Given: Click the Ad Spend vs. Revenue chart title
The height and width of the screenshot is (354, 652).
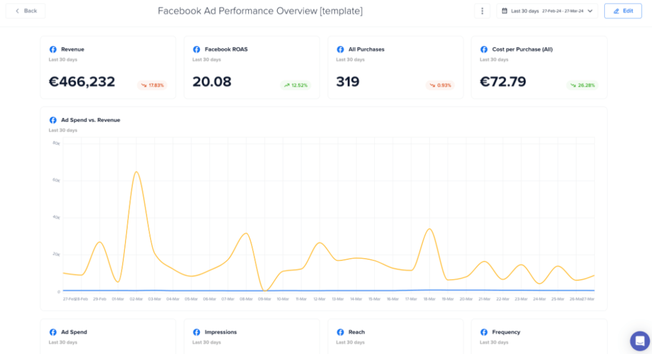Looking at the screenshot, I should 91,120.
